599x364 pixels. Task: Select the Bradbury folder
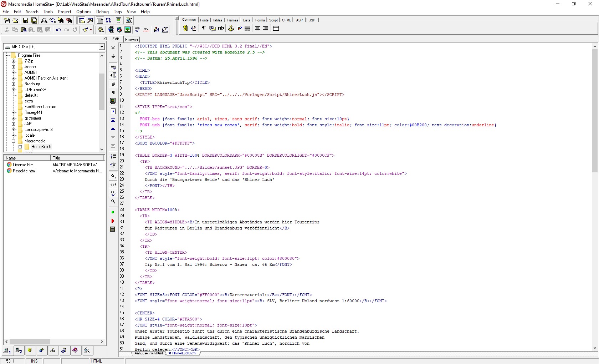[32, 84]
